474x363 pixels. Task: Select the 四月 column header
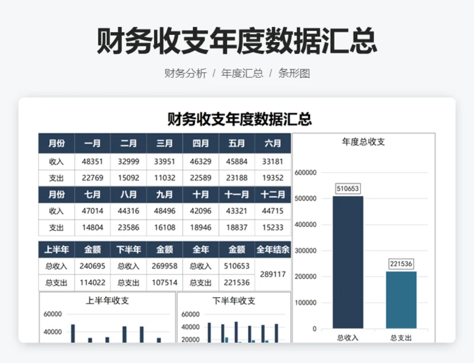tap(201, 143)
